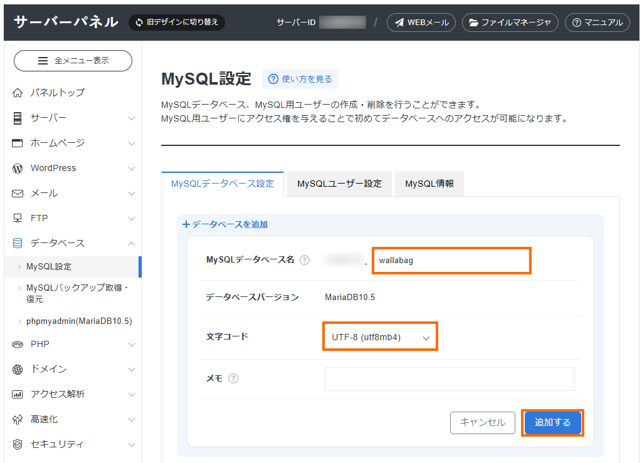Switch to MySQLデータベース設定 tab
The width and height of the screenshot is (642, 463).
(223, 184)
